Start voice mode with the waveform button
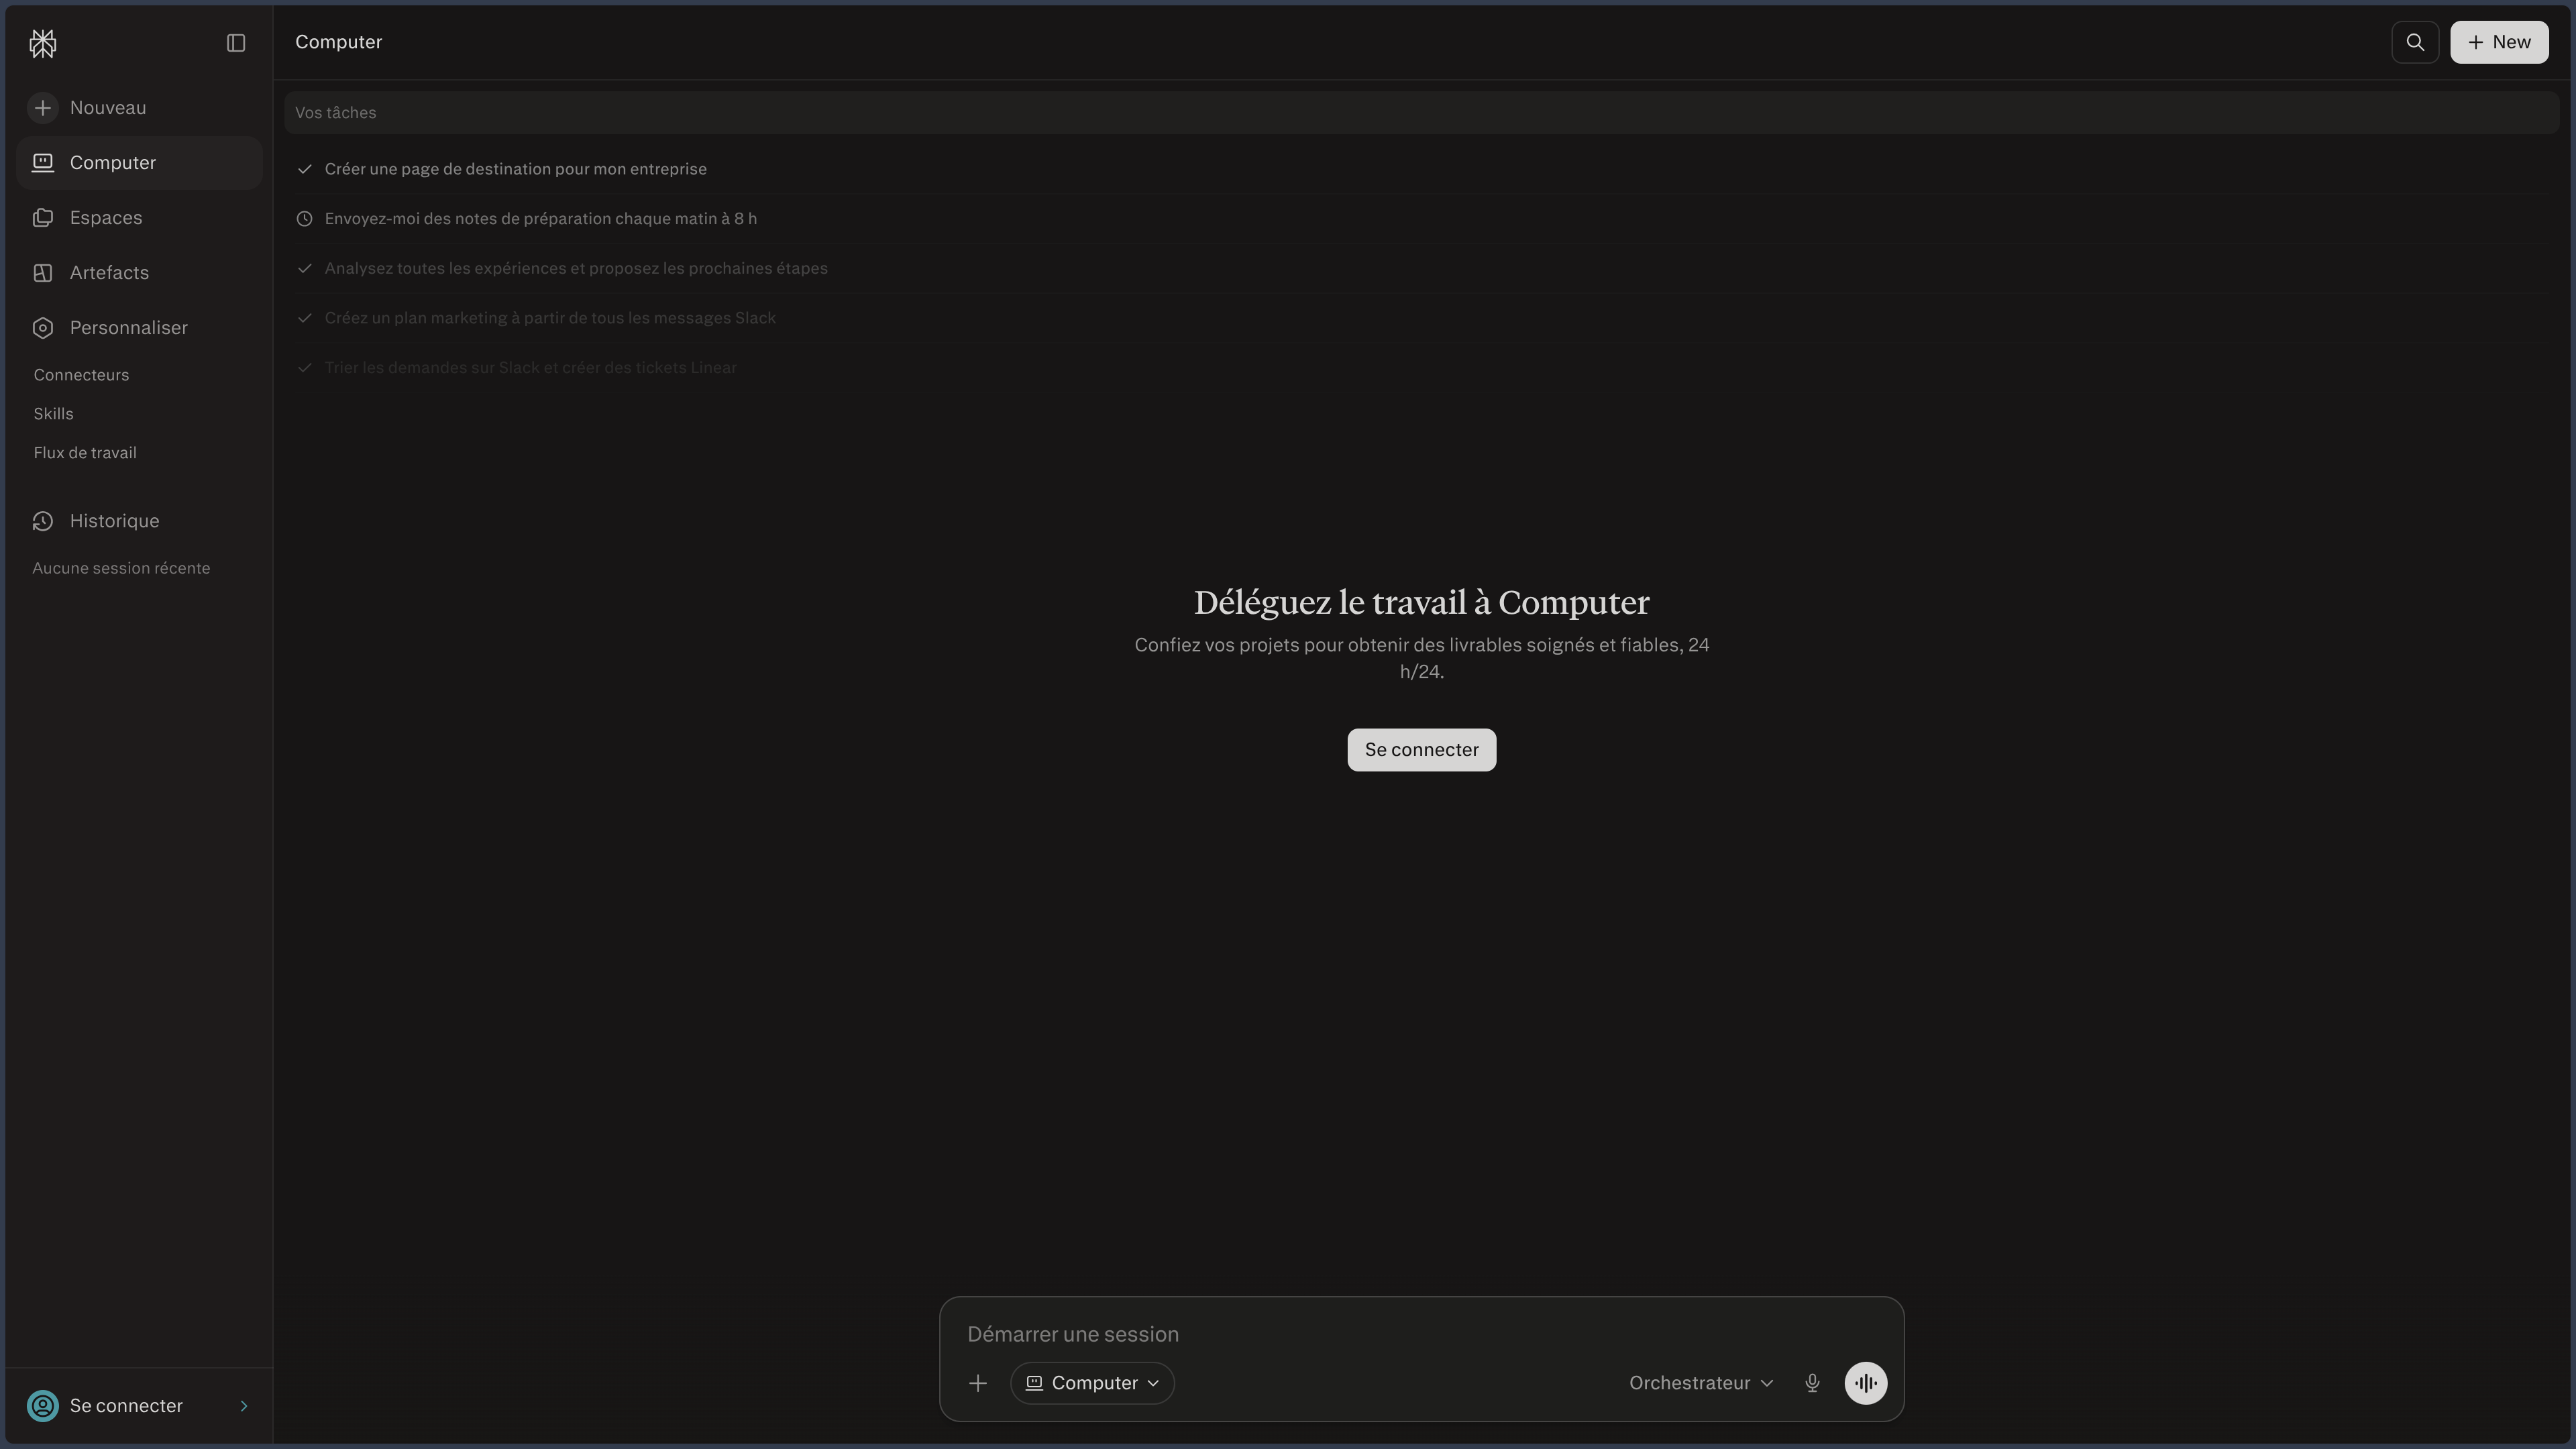The image size is (2576, 1449). coord(1866,1383)
